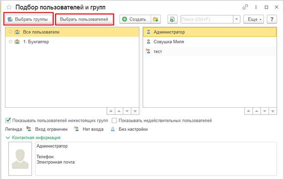Uncheck 'Показывать пользователей нижестоящих групп'
284x179 pixels.
tap(8, 120)
